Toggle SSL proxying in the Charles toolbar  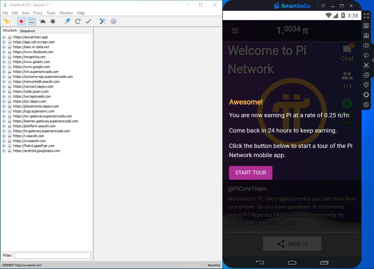[32, 21]
